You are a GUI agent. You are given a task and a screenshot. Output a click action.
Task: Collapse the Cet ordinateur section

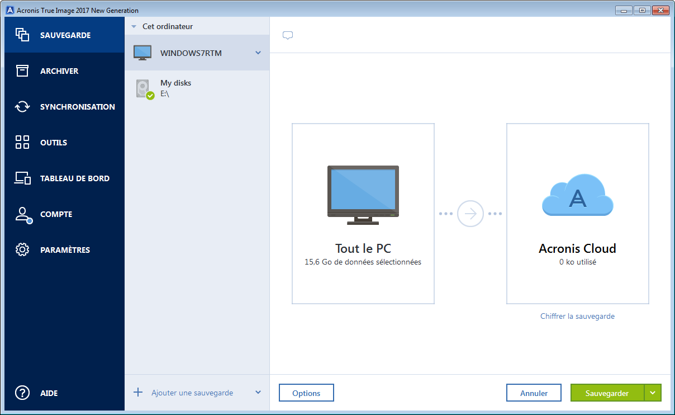tap(134, 26)
